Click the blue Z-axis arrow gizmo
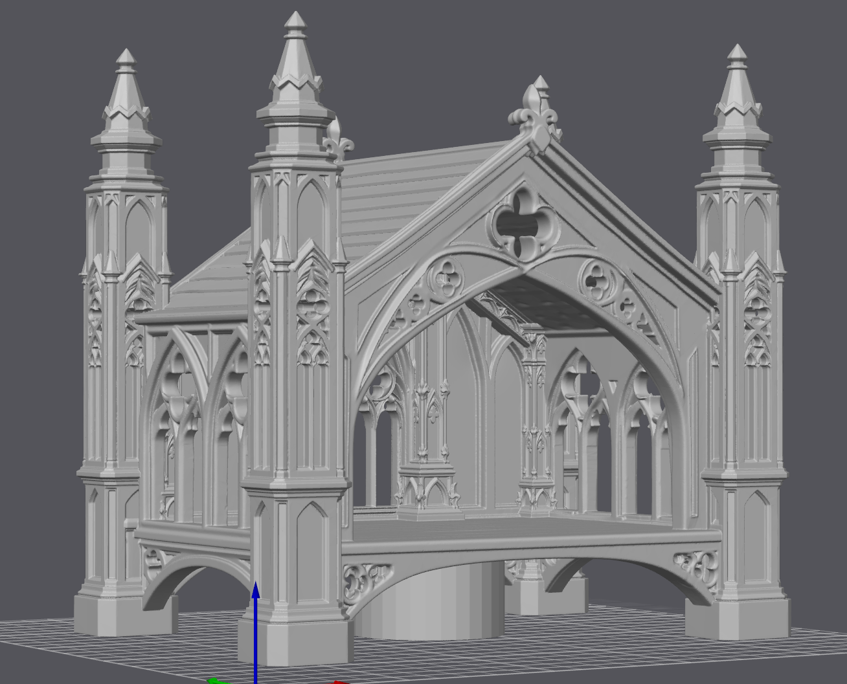 coord(256,632)
